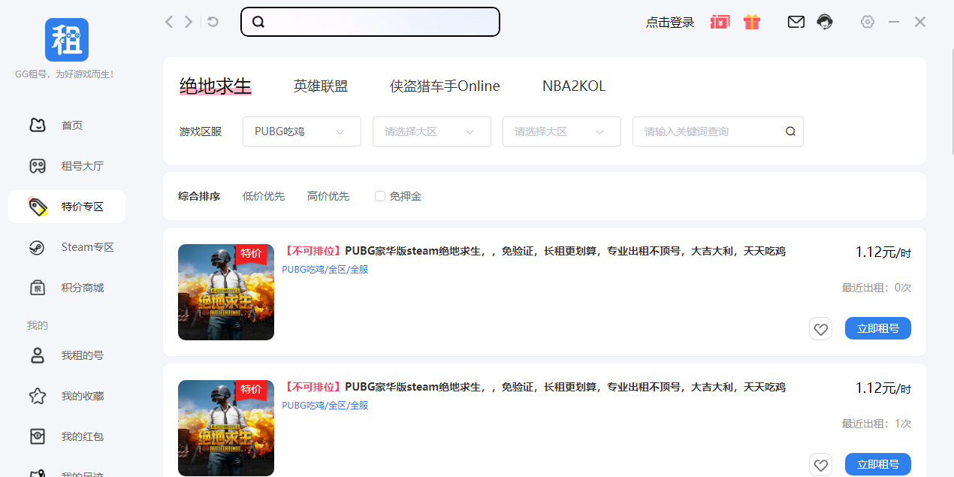Screen dimensions: 954x477
Task: Open listing title with 最近出租 1次
Action: click(x=533, y=387)
